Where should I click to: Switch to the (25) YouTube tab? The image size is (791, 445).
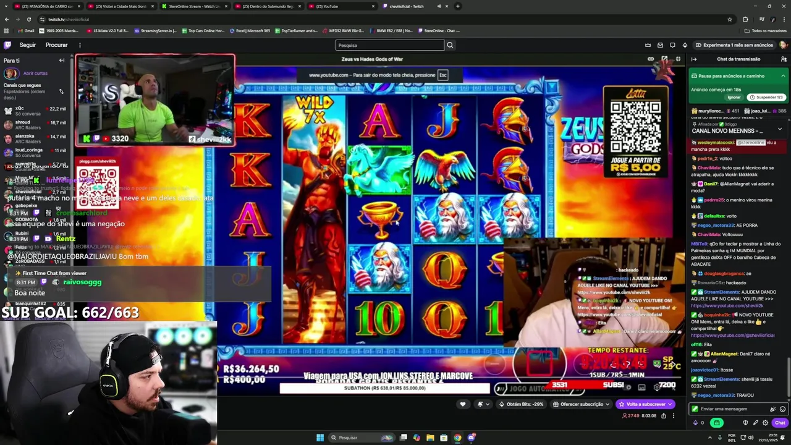pos(342,6)
